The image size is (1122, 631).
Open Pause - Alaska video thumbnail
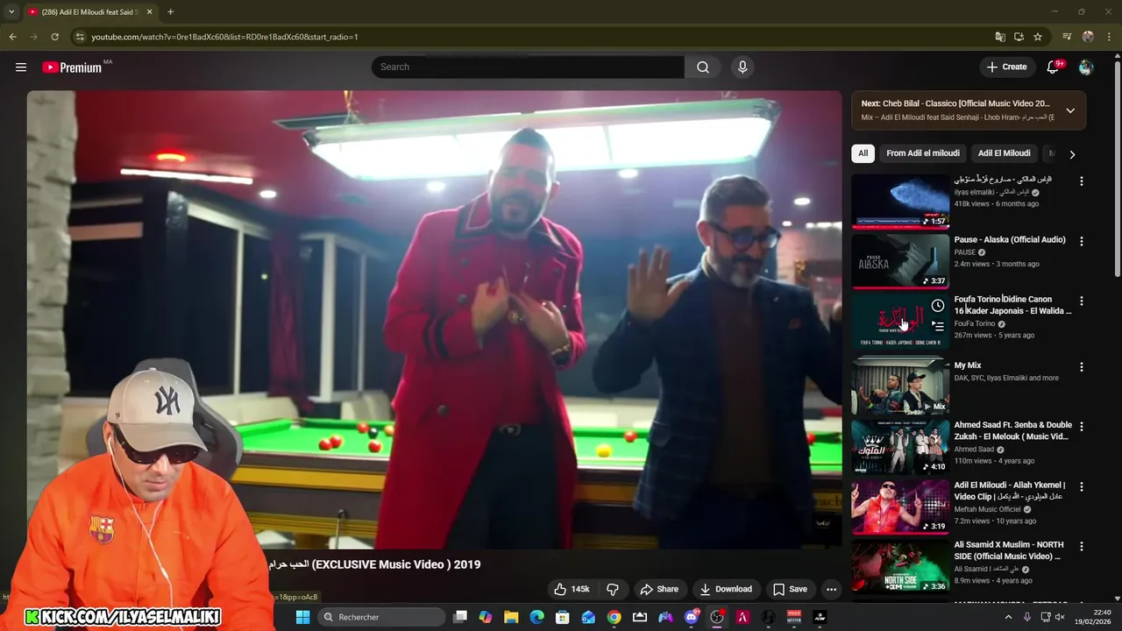pyautogui.click(x=900, y=261)
